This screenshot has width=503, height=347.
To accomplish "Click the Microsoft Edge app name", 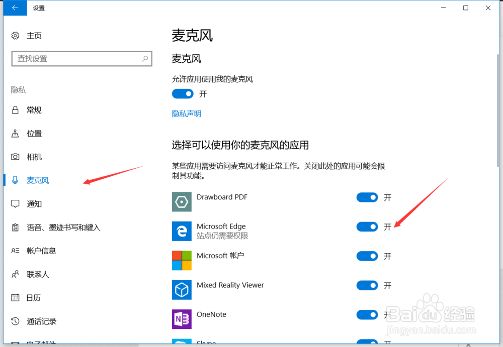I will [221, 226].
